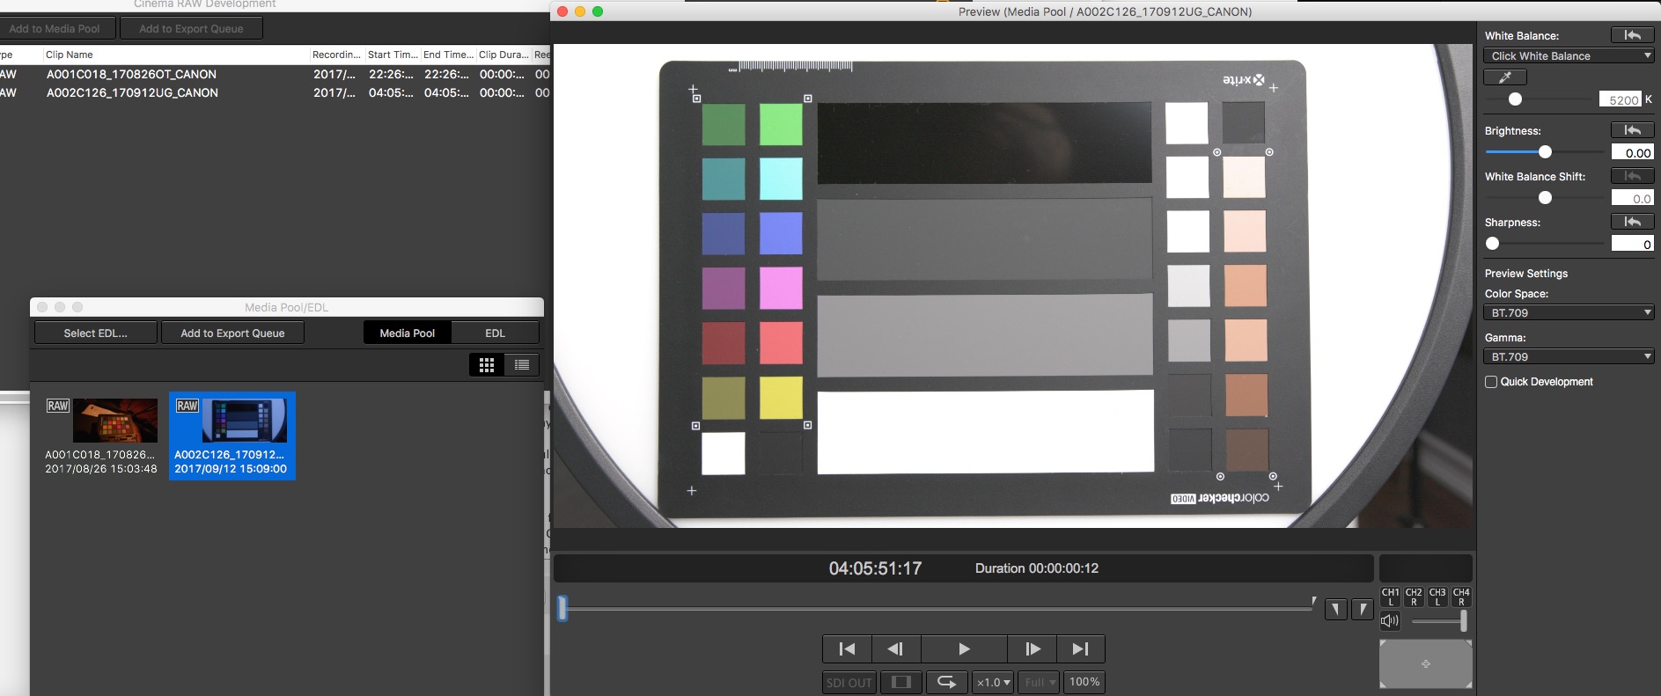Toggle audio channel CH4 R
Image resolution: width=1661 pixels, height=696 pixels.
pos(1461,597)
